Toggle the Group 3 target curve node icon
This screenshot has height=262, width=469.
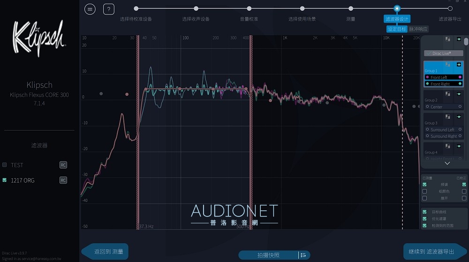(x=459, y=116)
